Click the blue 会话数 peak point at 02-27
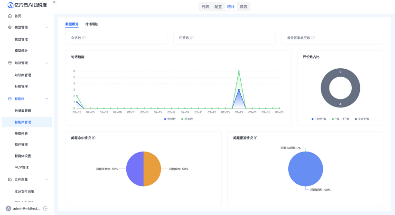The height and width of the screenshot is (215, 395). (x=239, y=90)
